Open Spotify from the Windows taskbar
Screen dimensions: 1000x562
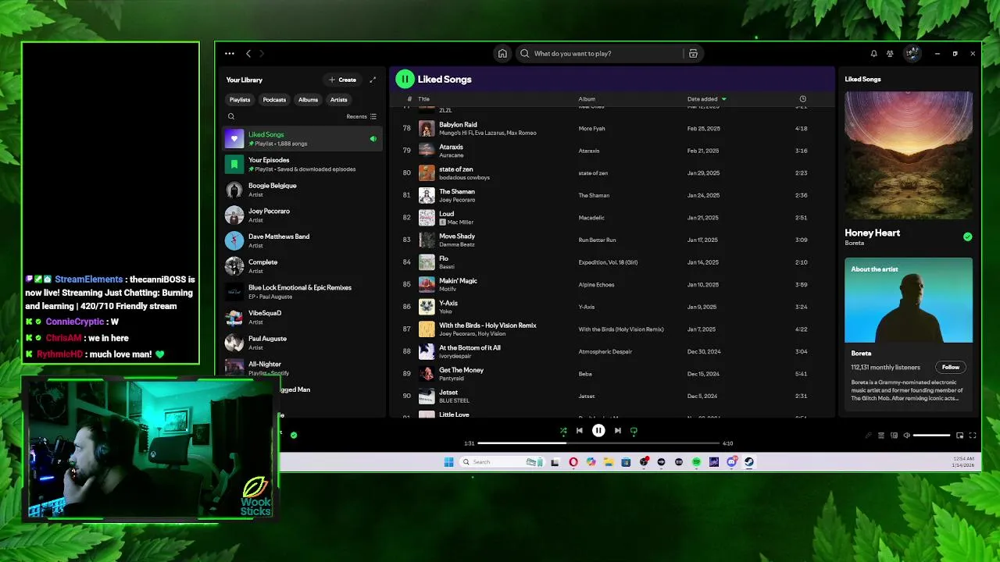tap(696, 462)
